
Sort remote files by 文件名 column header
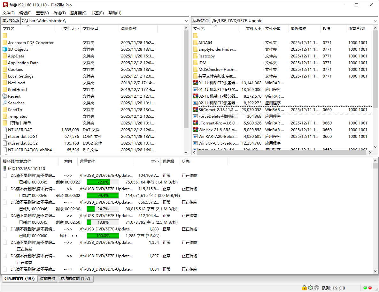215,28
